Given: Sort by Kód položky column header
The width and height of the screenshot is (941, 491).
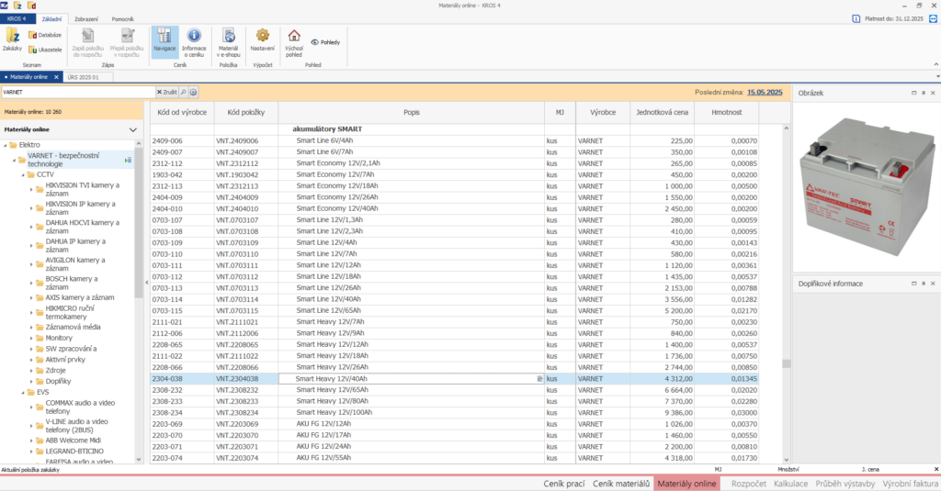Looking at the screenshot, I should 246,112.
